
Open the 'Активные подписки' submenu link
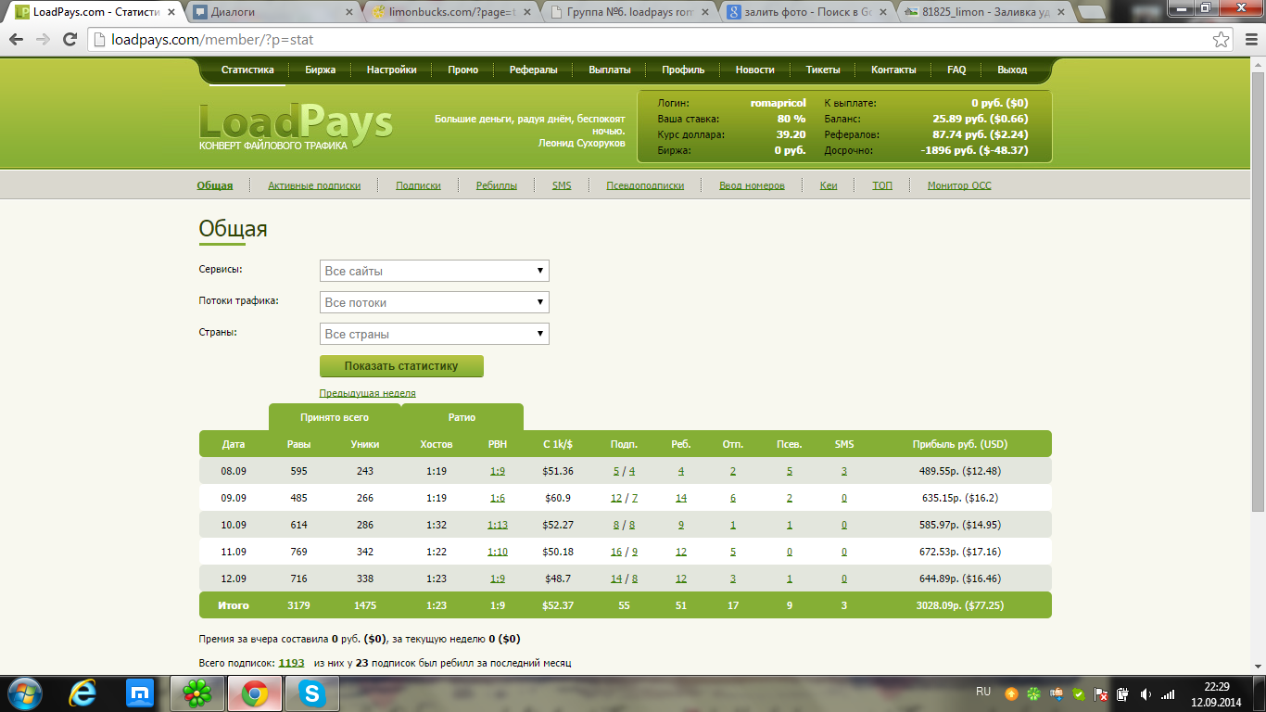point(314,185)
